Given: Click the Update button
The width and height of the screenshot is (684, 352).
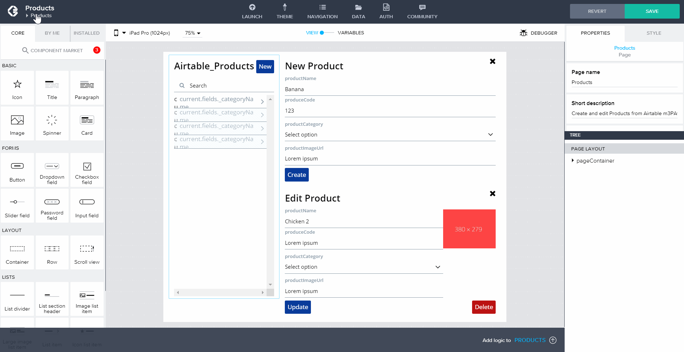Looking at the screenshot, I should 298,307.
